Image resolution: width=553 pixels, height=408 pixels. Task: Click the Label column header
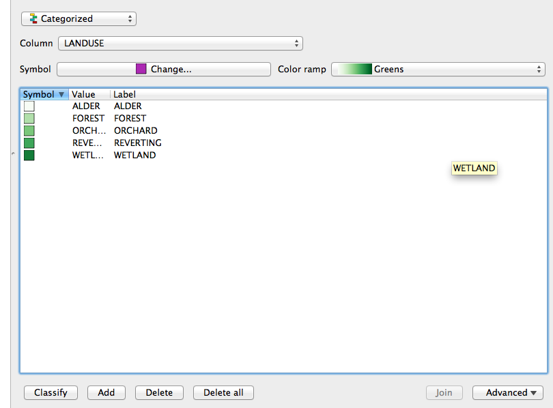click(x=124, y=94)
